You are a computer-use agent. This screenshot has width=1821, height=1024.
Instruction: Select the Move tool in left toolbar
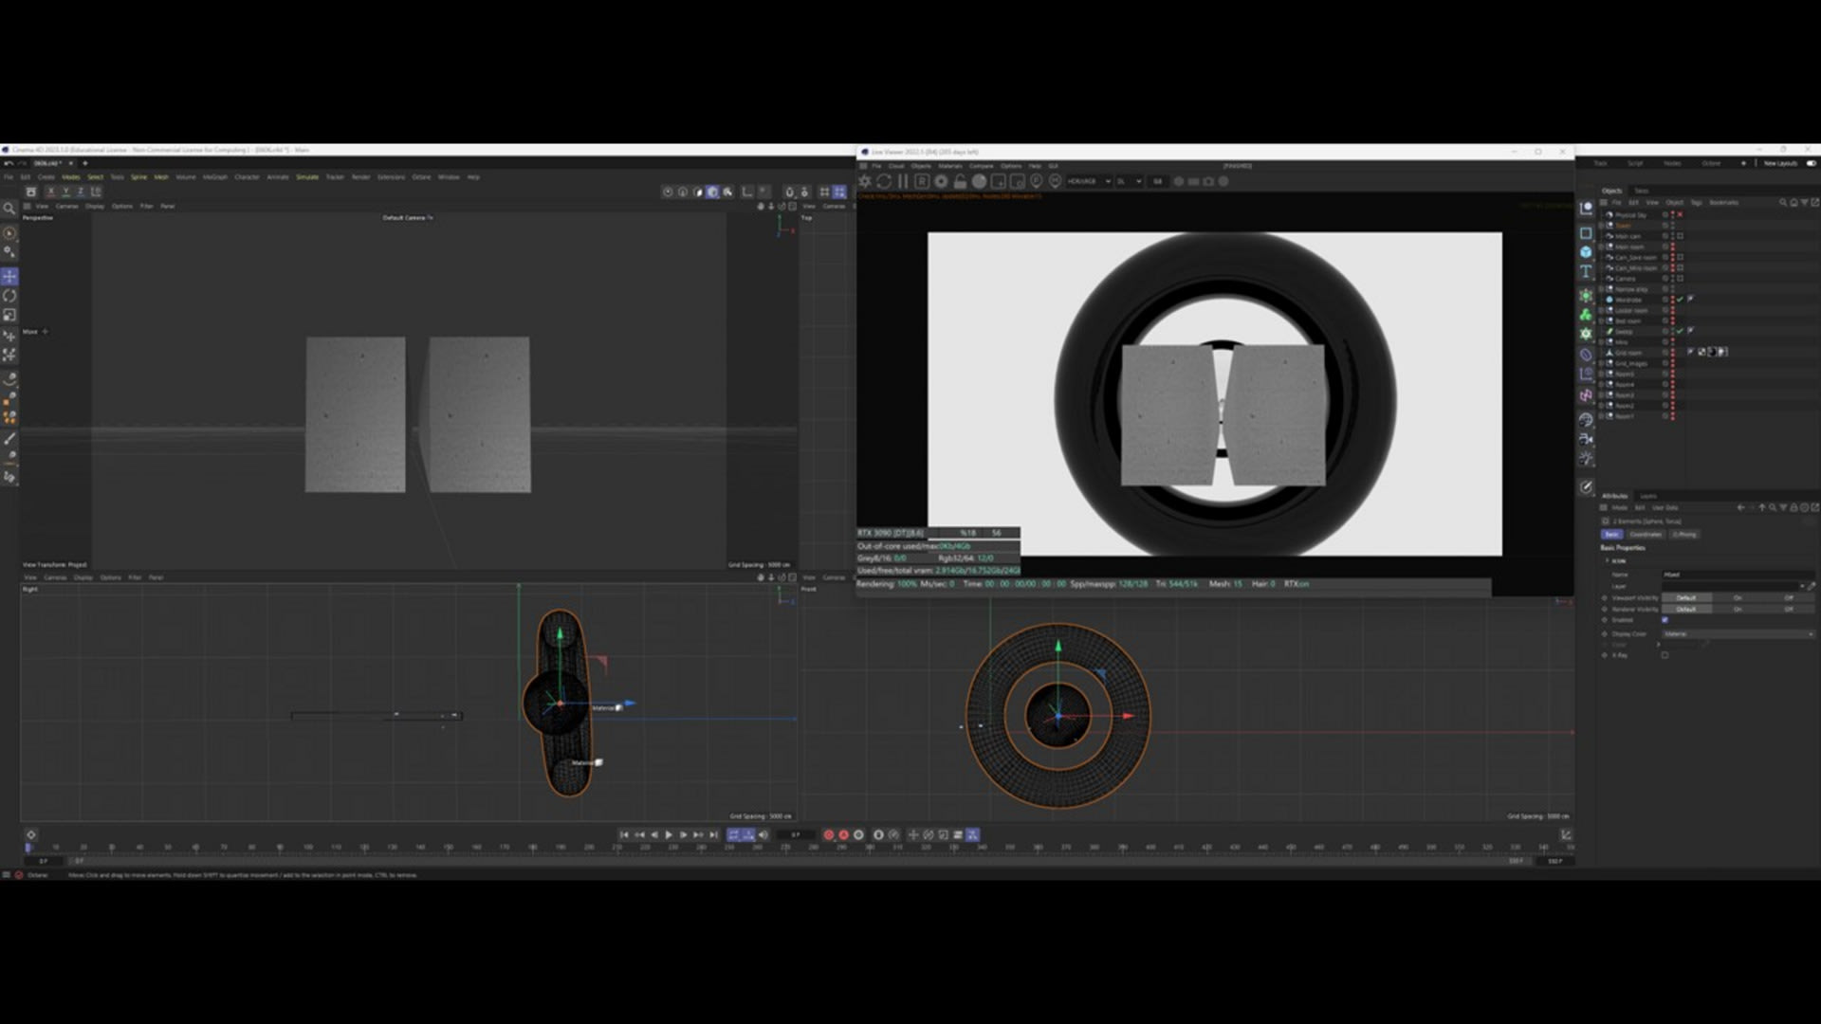(9, 277)
